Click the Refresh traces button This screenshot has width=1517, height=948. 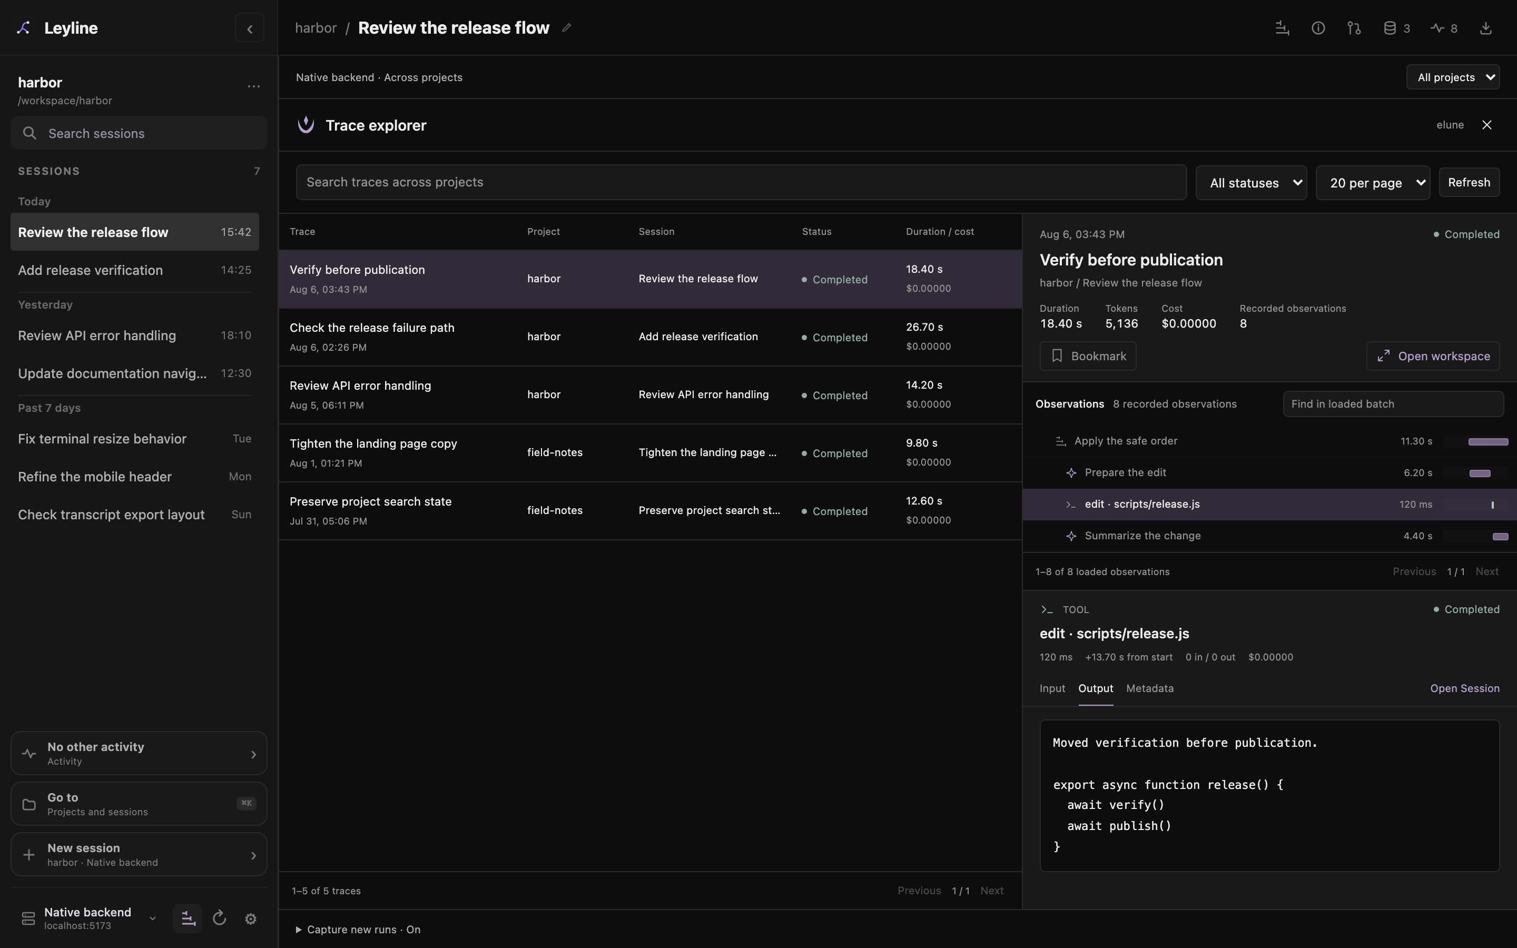1469,182
